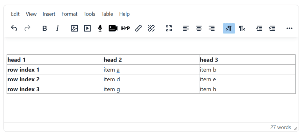This screenshot has width=302, height=134.
Task: Open the insert media icon
Action: coord(87,28)
